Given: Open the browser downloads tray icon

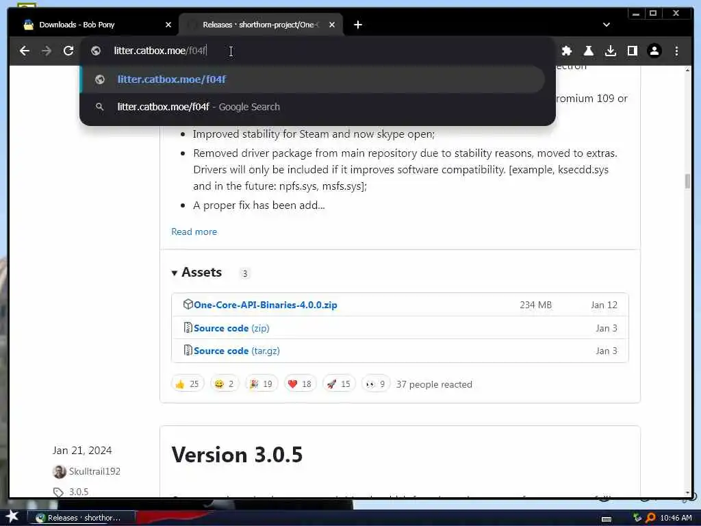Looking at the screenshot, I should 610,51.
